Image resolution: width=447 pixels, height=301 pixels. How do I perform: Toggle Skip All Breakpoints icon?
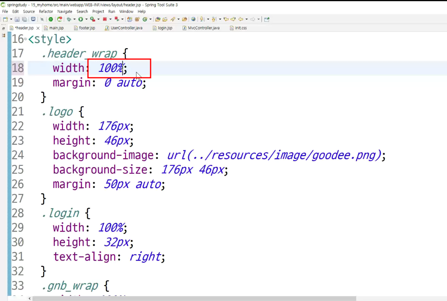click(42, 19)
